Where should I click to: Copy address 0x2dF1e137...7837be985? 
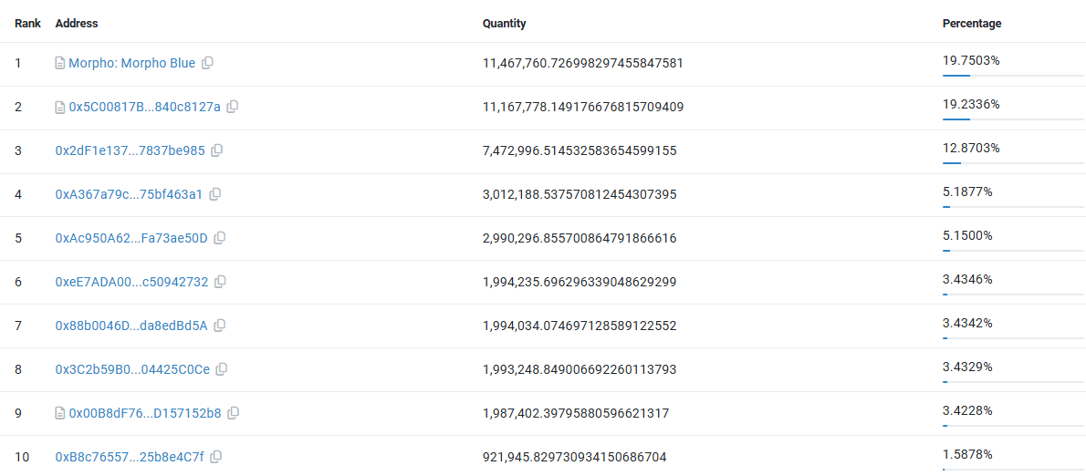pos(216,150)
